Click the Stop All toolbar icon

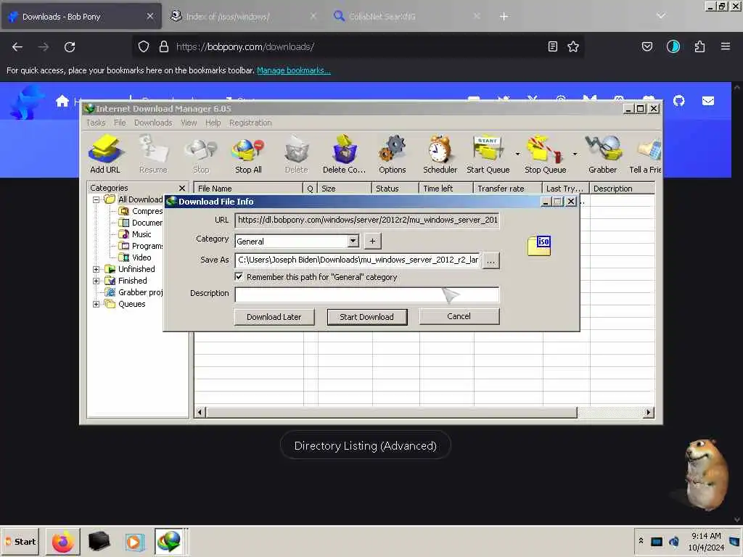click(x=248, y=154)
